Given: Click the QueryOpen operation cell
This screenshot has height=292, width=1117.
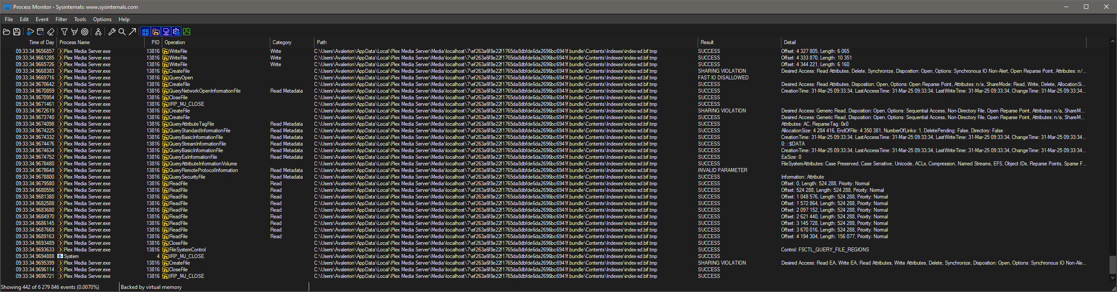Looking at the screenshot, I should click(181, 78).
